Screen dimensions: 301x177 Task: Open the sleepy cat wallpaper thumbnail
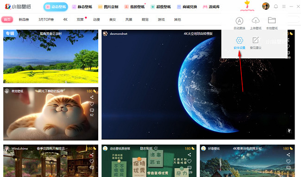[50, 114]
